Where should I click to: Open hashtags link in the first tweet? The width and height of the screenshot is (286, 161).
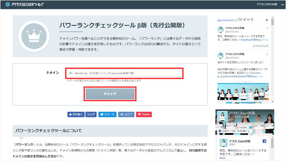(x=254, y=40)
